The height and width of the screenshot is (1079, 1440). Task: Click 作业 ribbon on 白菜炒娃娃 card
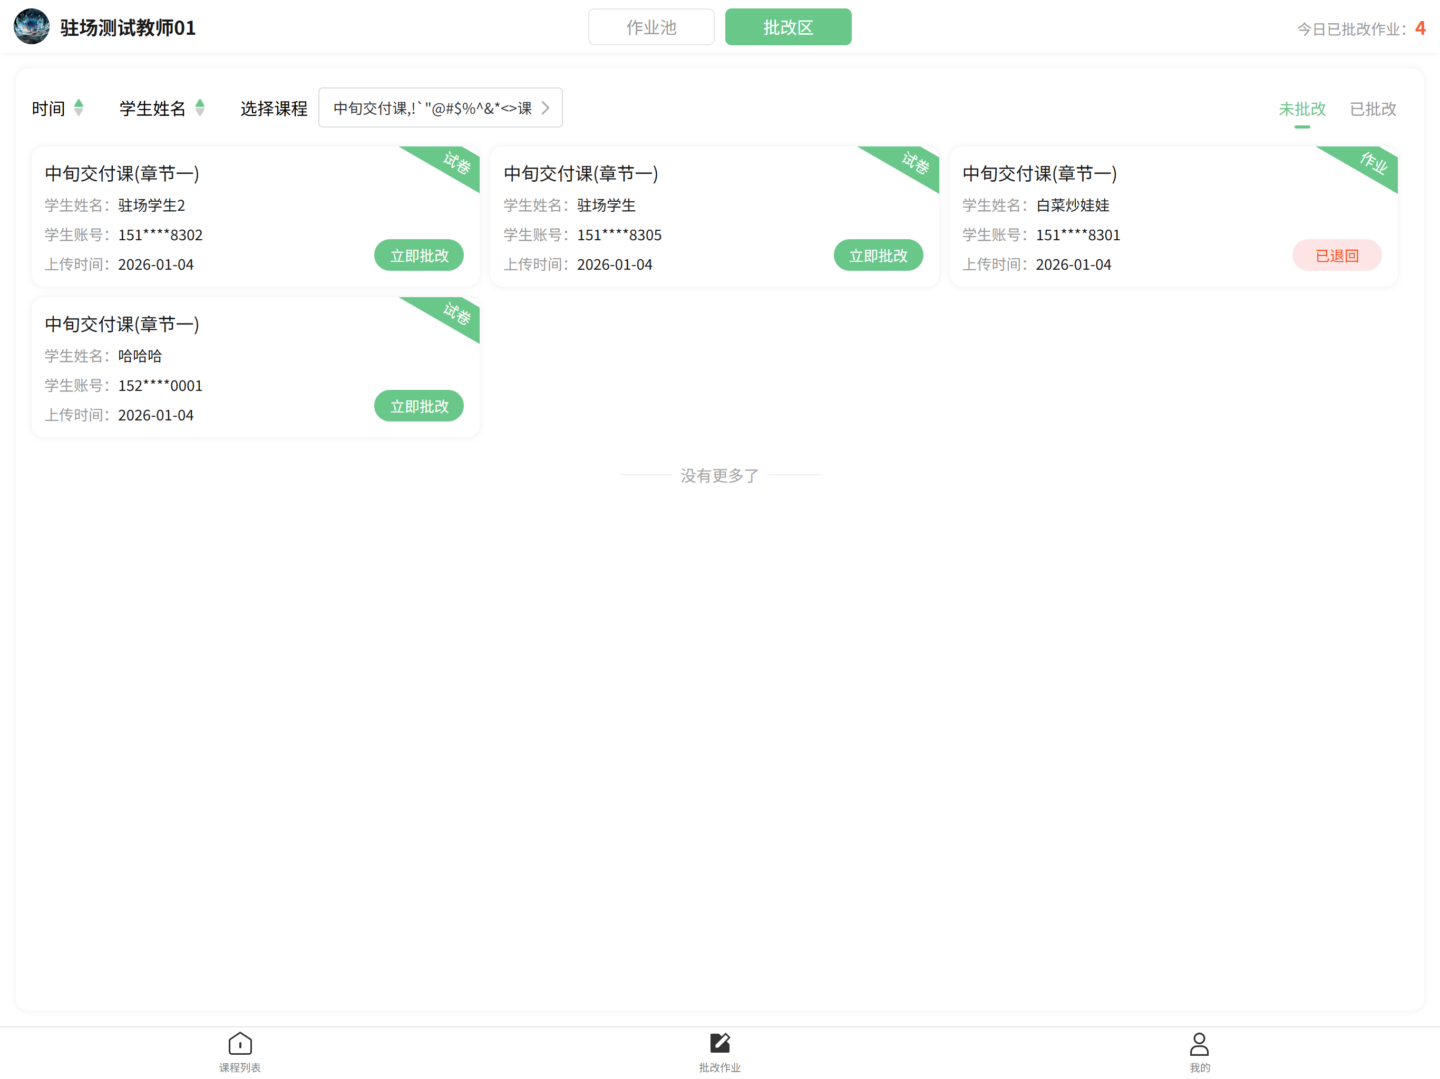1373,164
